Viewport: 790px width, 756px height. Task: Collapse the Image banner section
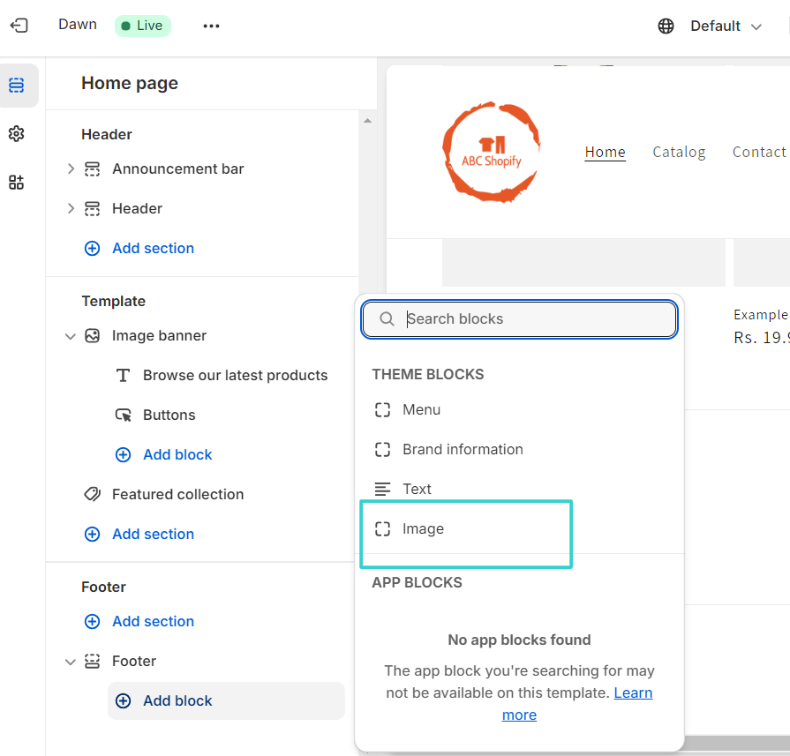coord(70,336)
